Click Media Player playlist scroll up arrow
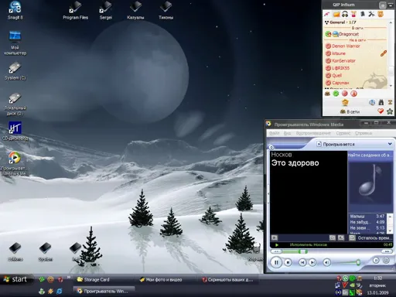The image size is (396, 297). (390, 216)
